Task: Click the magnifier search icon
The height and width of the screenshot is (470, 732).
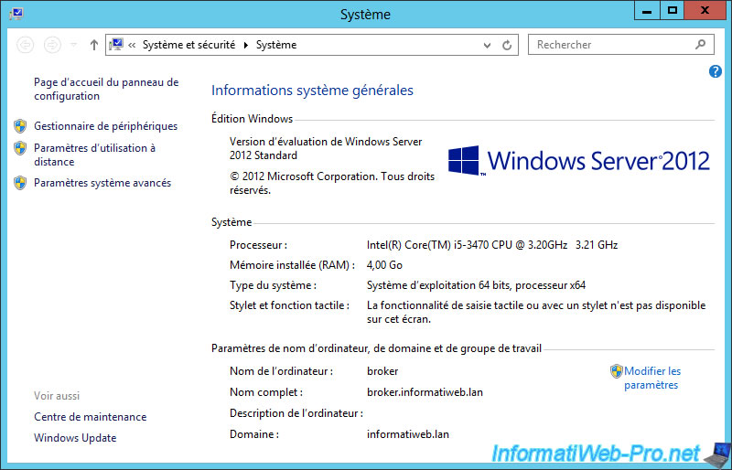Action: click(x=700, y=44)
